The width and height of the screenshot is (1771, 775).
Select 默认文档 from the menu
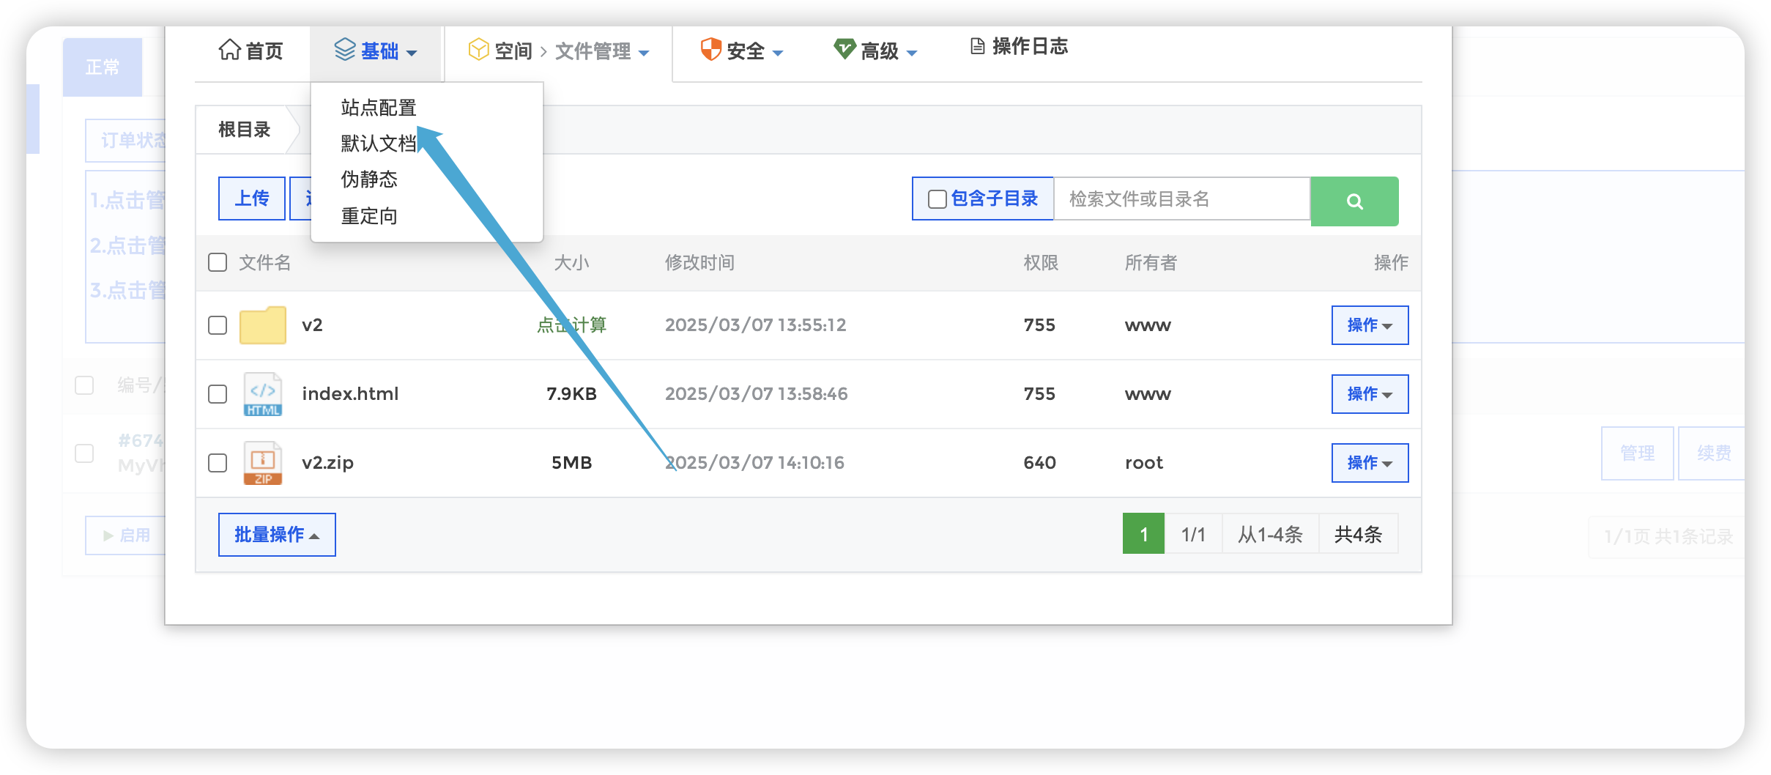pos(379,143)
